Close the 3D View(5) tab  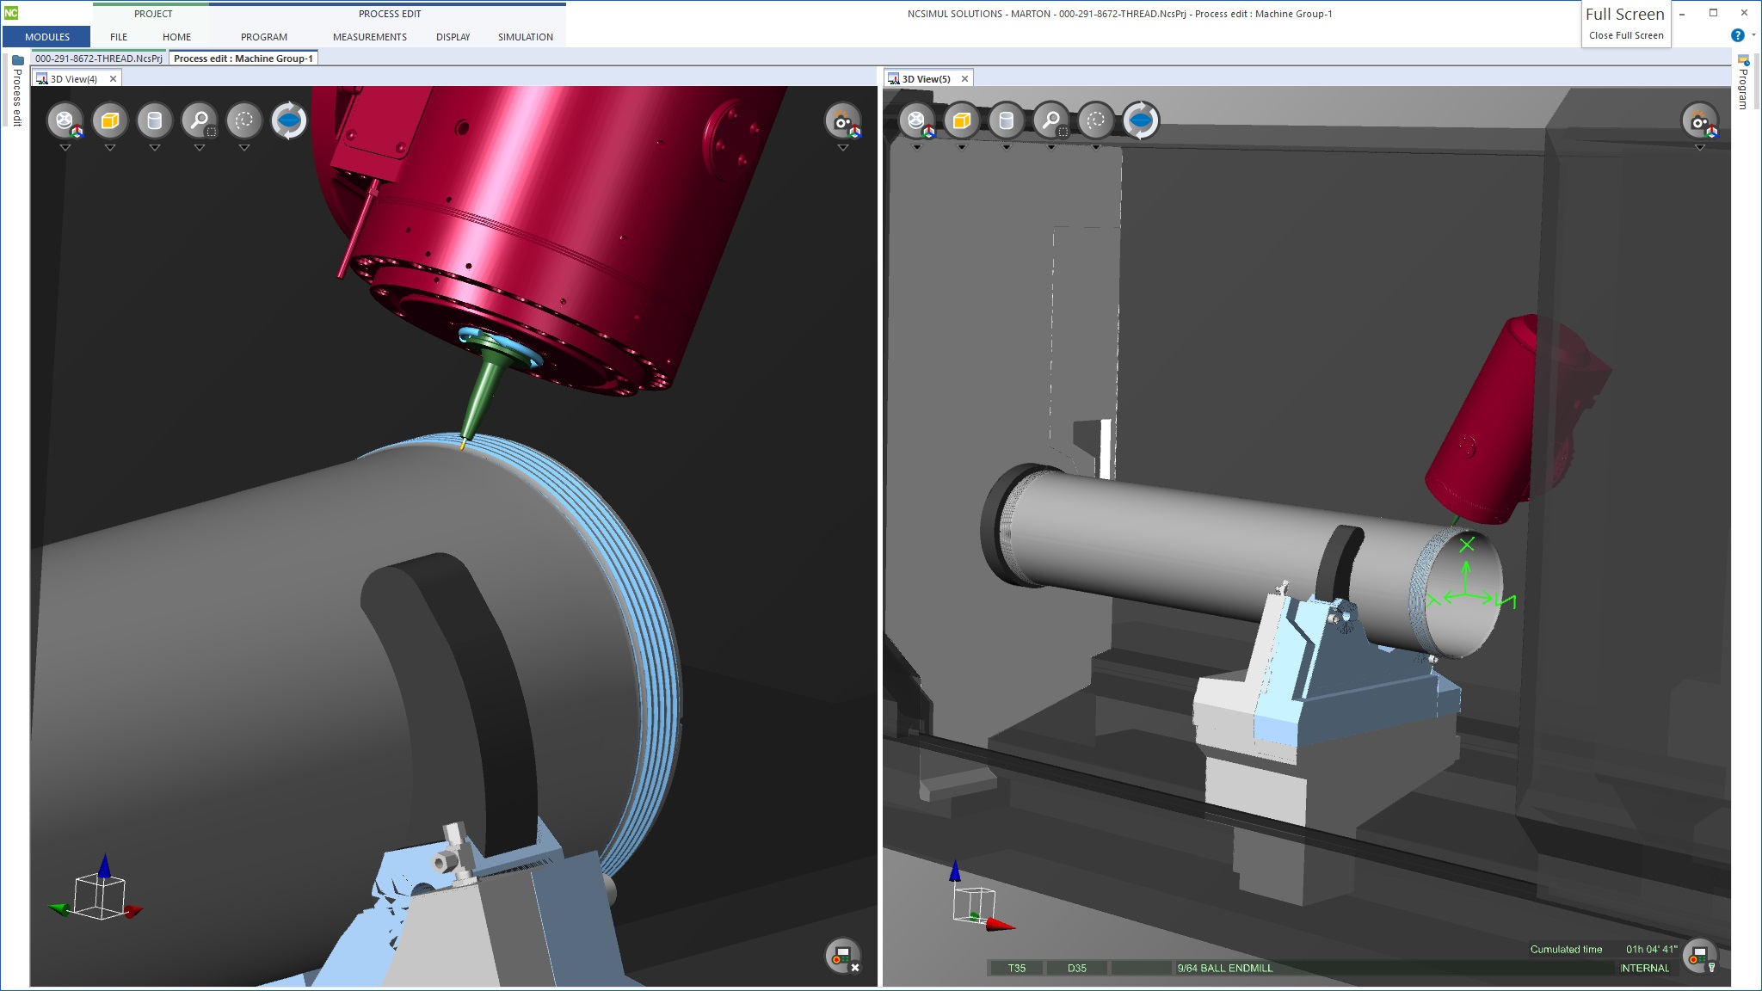click(x=964, y=79)
